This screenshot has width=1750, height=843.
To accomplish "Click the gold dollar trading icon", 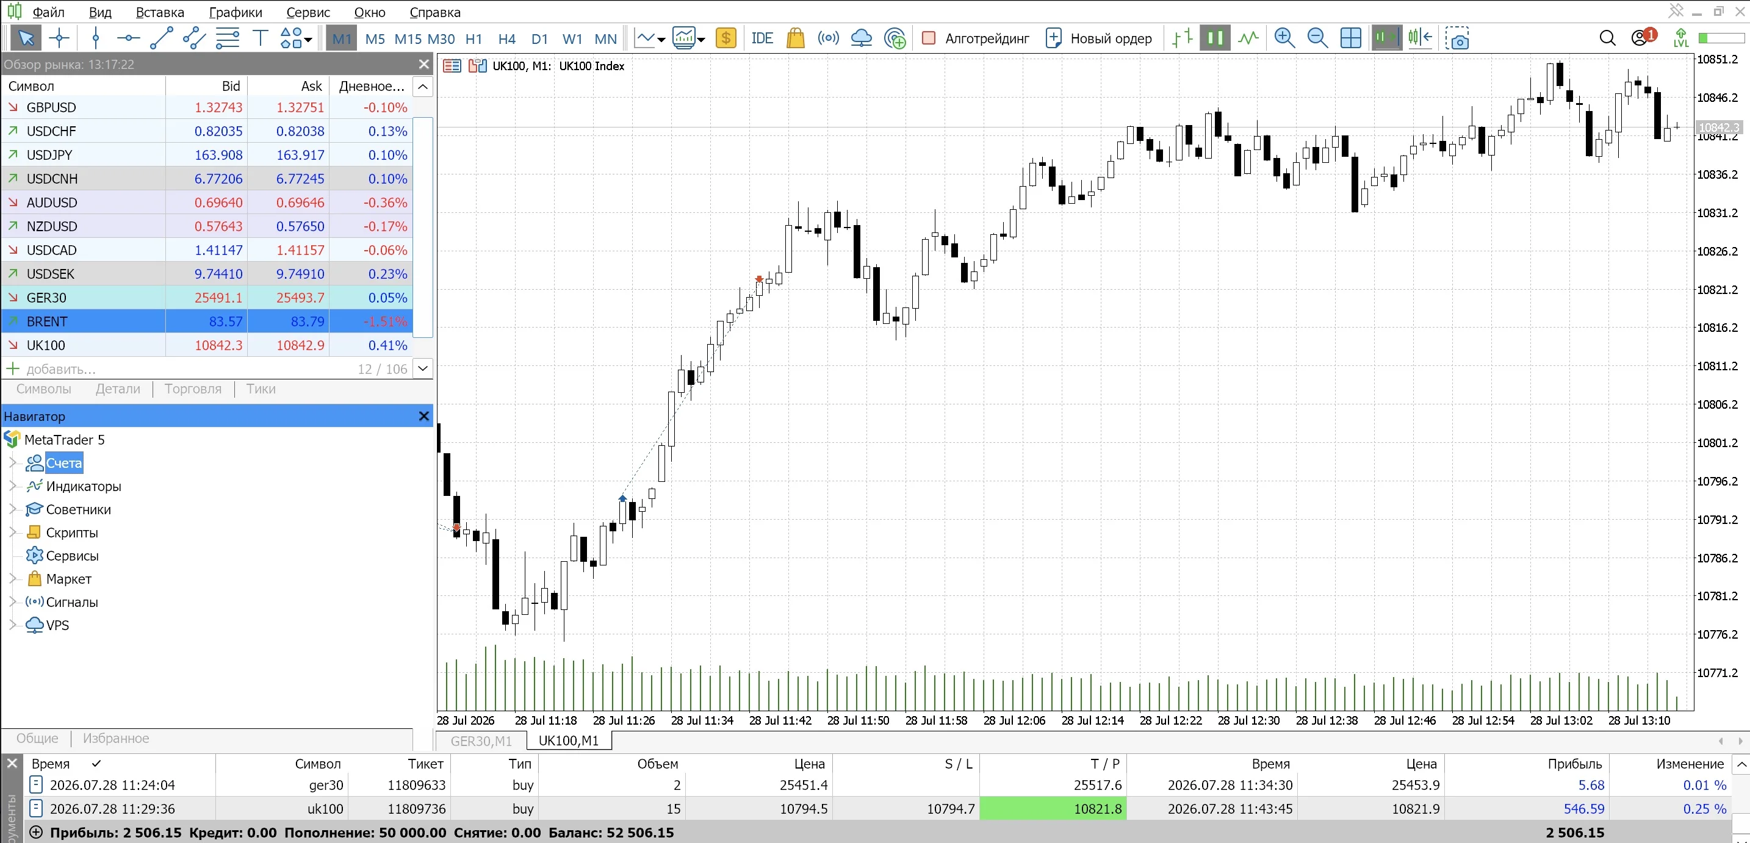I will [726, 38].
